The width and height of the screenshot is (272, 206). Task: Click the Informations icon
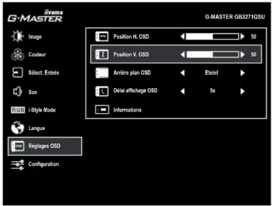tap(102, 110)
